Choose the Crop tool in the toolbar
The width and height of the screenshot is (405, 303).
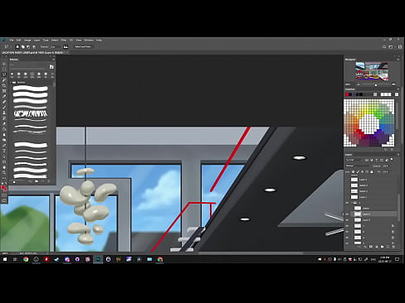[4, 85]
